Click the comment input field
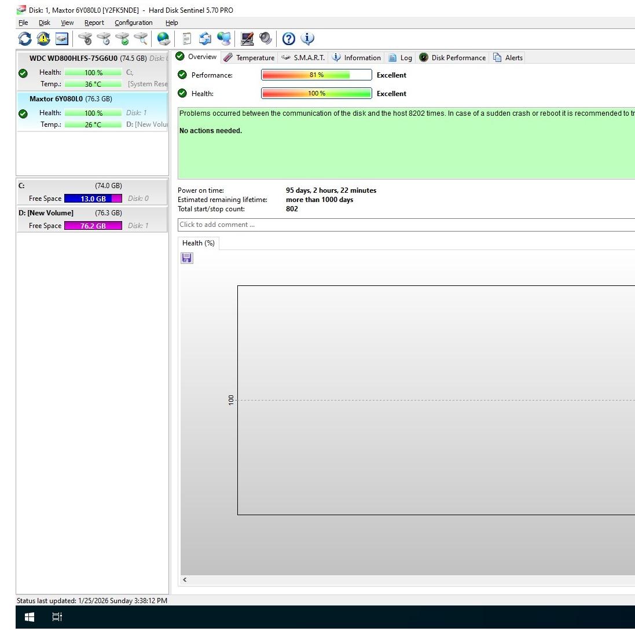 tap(405, 225)
